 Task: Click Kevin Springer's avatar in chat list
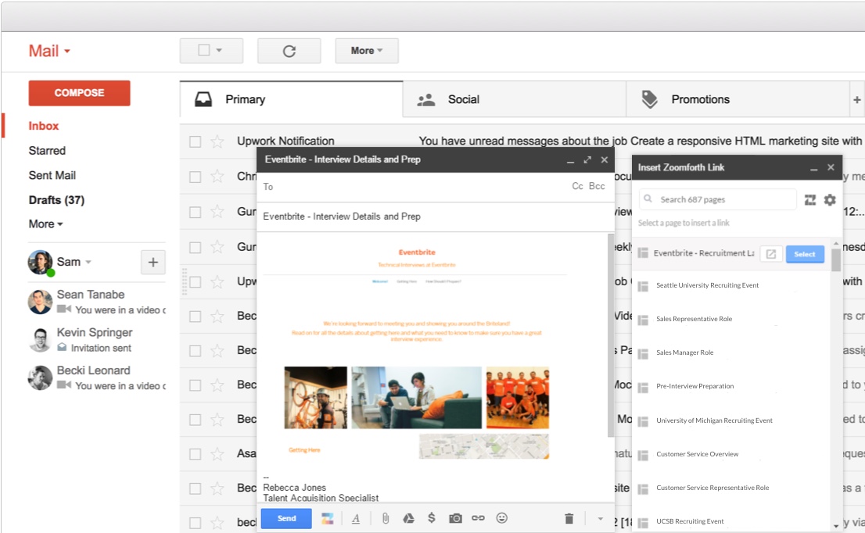click(x=40, y=339)
